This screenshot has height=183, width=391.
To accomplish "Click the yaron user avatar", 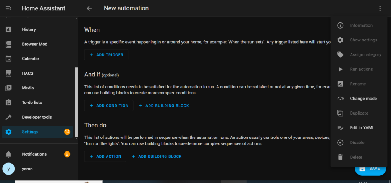I will (x=8, y=169).
